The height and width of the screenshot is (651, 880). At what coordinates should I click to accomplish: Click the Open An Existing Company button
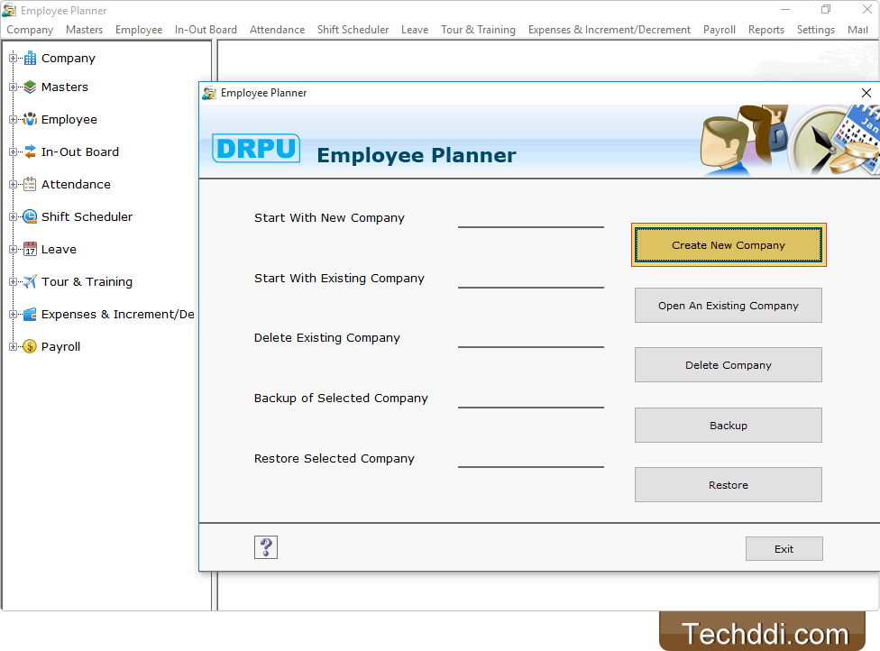tap(728, 305)
